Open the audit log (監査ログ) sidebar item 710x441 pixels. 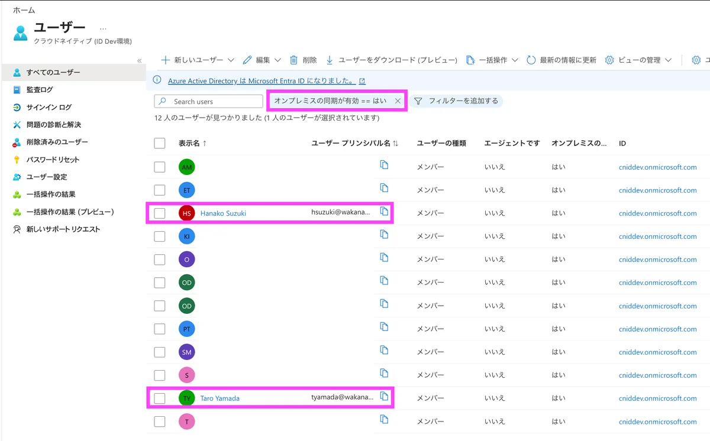[40, 90]
